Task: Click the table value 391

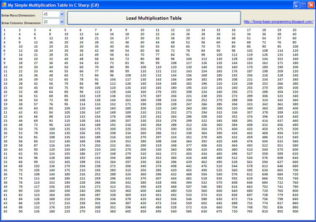Action: click(250, 120)
